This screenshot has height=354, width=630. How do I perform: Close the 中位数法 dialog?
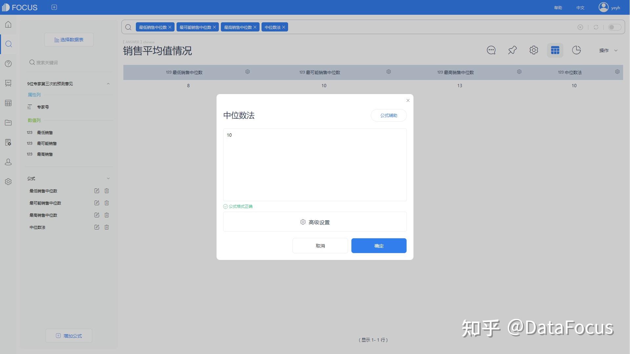(x=408, y=101)
